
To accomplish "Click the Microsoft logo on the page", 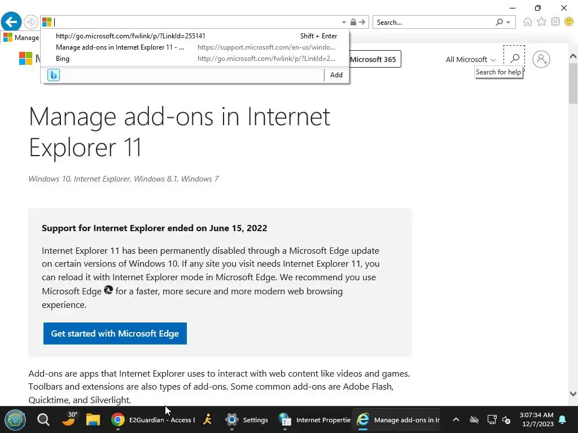I will (26, 58).
